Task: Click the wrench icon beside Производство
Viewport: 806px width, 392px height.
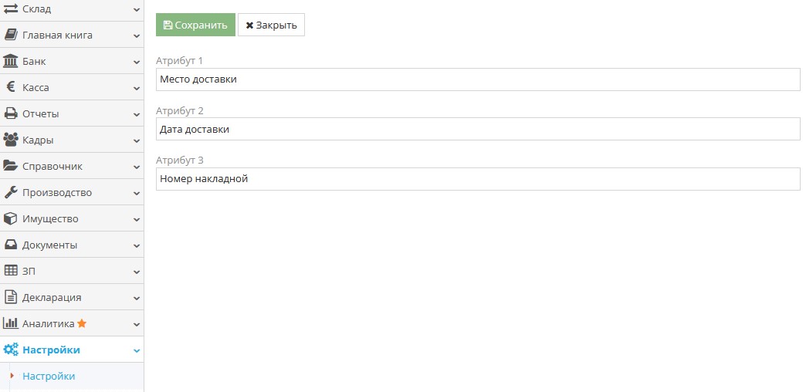Action: [11, 192]
